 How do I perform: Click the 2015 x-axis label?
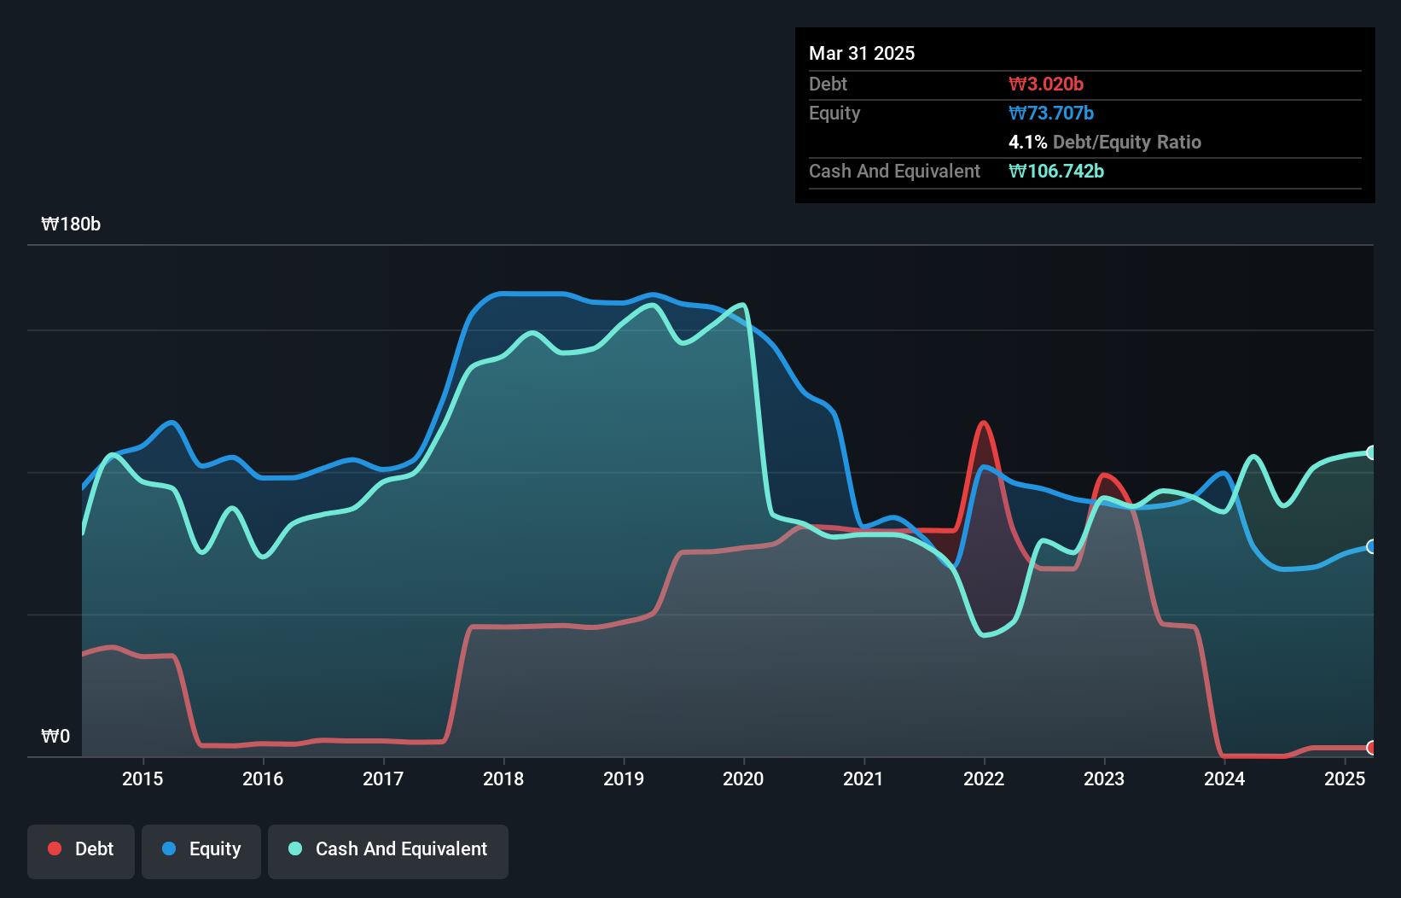tap(142, 778)
